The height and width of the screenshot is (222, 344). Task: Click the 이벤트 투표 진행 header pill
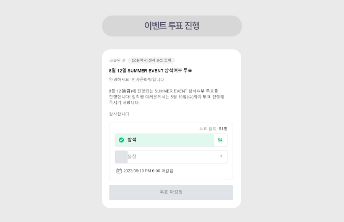click(x=172, y=26)
